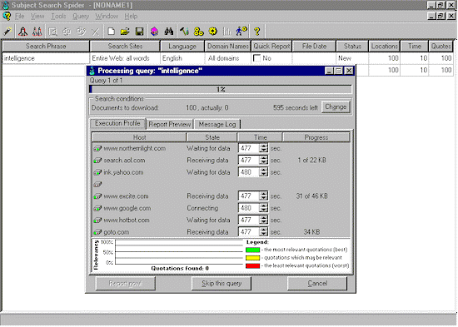Screen dimensions: 458x327
Task: Open the Tools menu
Action: 58,17
